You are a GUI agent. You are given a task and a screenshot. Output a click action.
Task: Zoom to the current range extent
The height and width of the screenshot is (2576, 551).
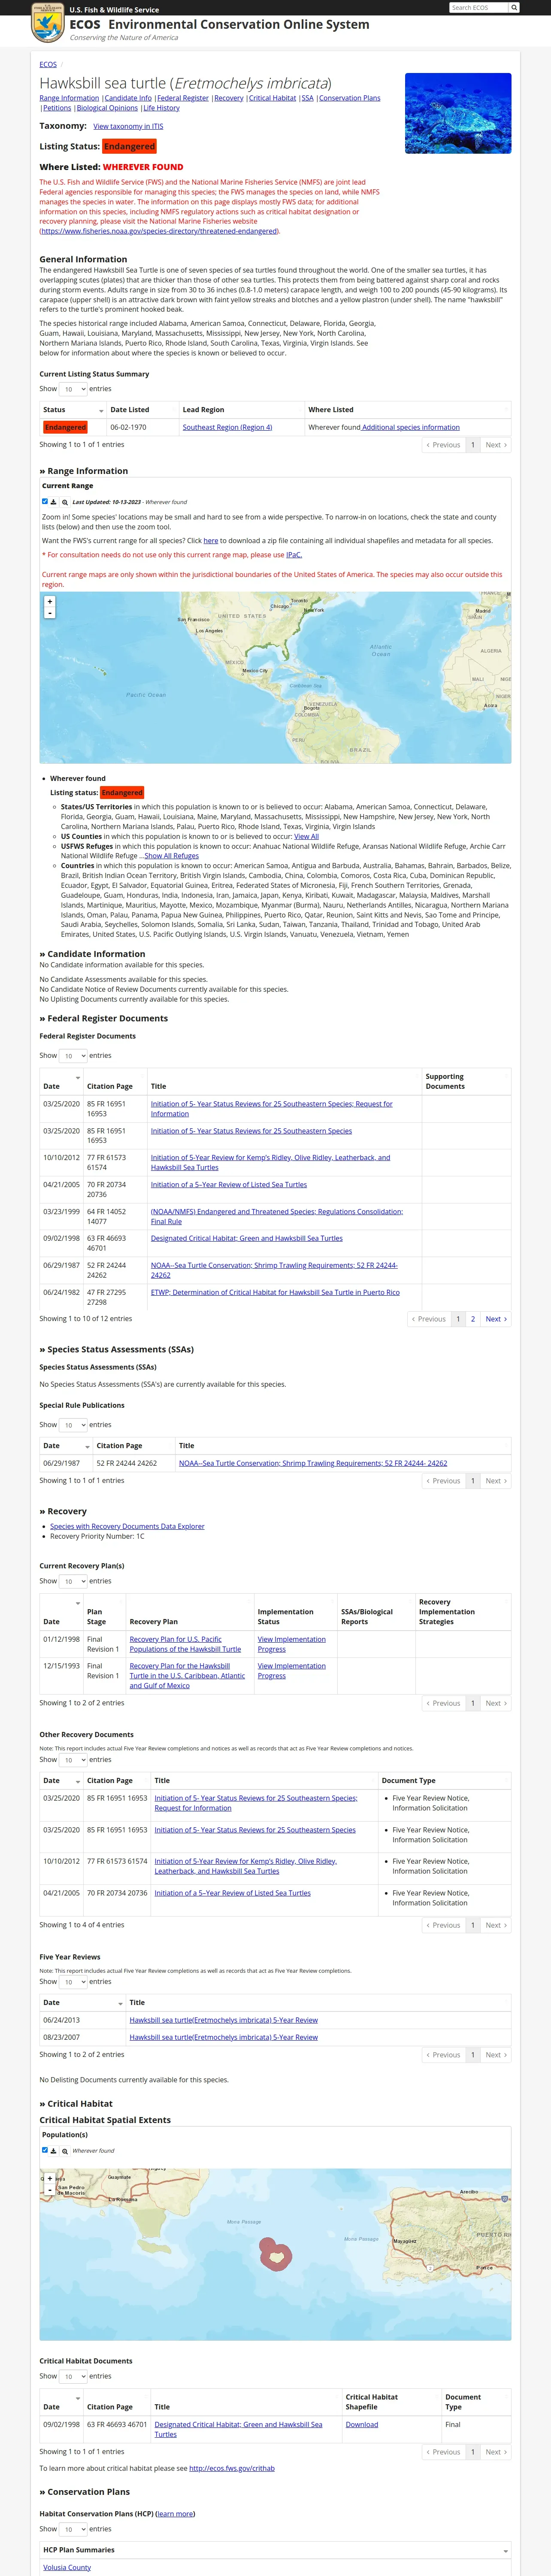(x=65, y=502)
